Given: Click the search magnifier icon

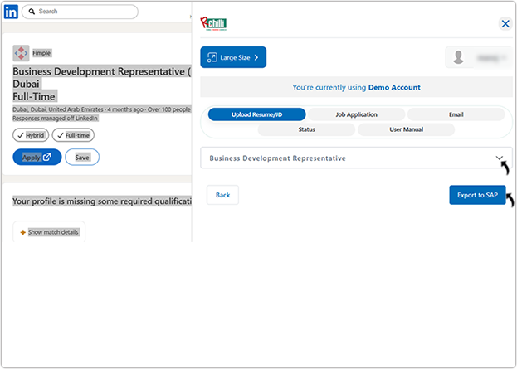Looking at the screenshot, I should (x=31, y=12).
